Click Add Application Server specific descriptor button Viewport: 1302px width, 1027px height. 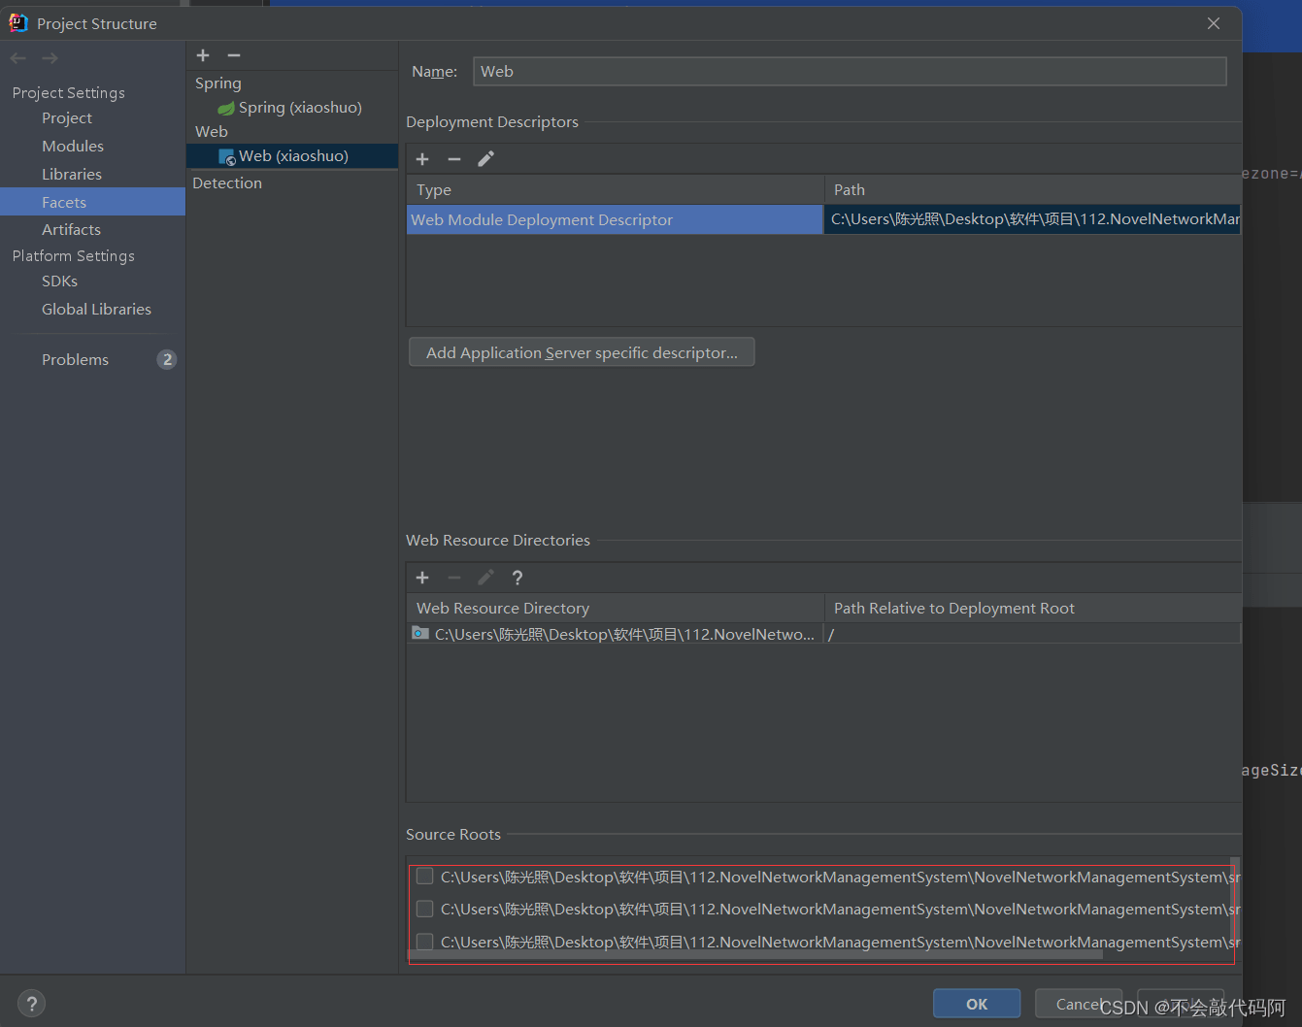coord(582,352)
